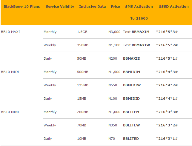This screenshot has width=192, height=146.
Task: Click the 'N70' price
Action: (112, 139)
